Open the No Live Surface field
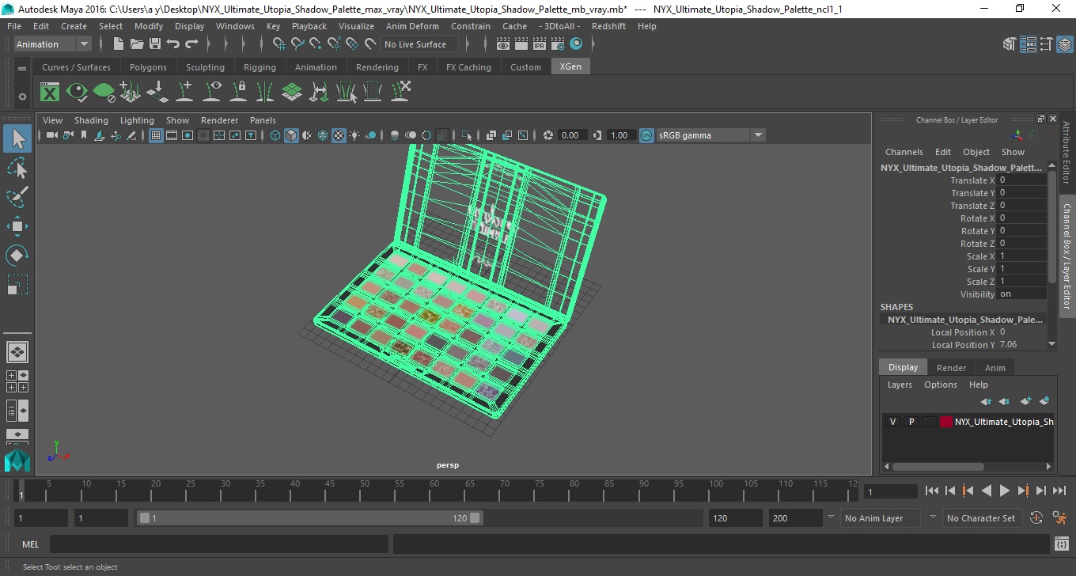 (x=419, y=44)
